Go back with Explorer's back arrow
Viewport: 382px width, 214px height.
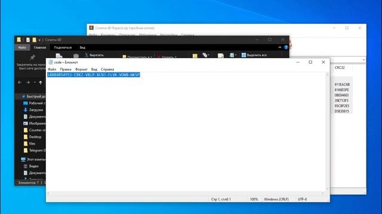tap(20, 83)
